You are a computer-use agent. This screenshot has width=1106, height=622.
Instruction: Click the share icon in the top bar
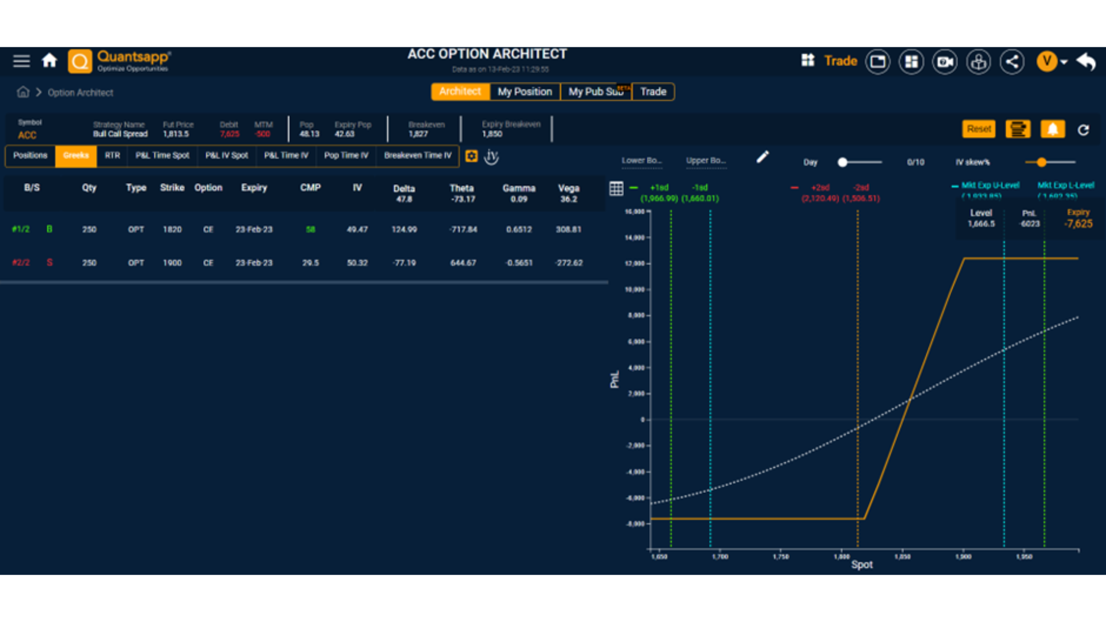point(1012,61)
